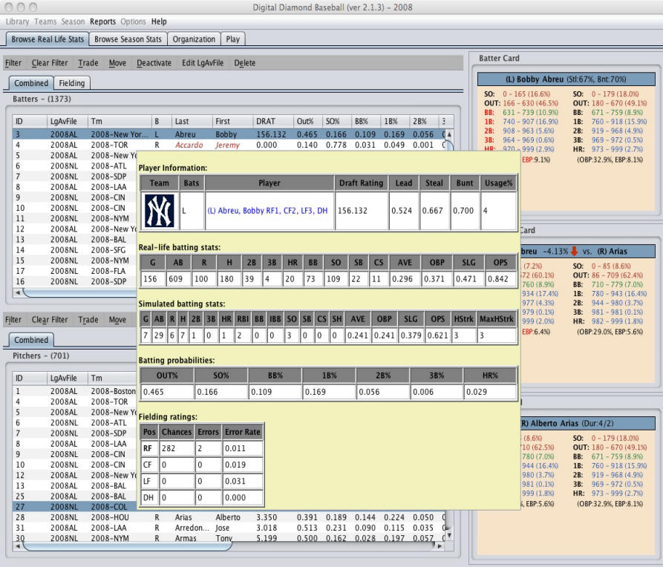Open the Reports menu

[x=102, y=22]
